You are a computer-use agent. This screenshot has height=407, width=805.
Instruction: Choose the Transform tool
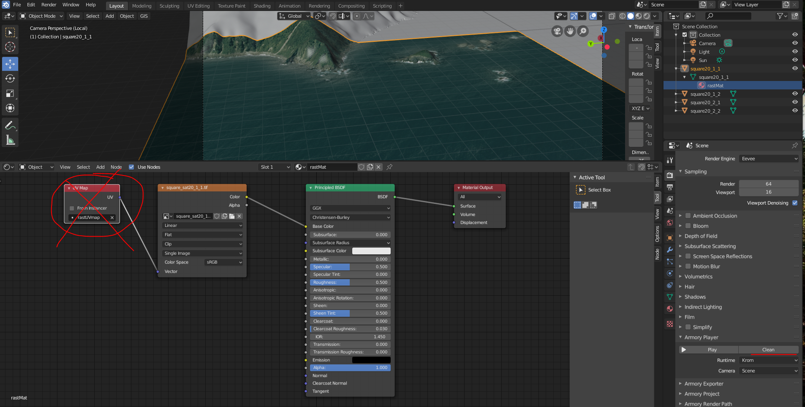click(x=10, y=108)
